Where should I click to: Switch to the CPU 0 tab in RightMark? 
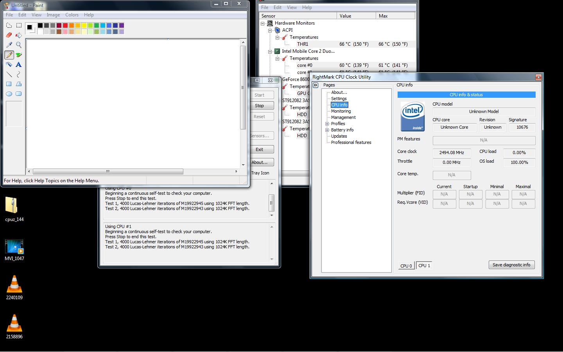[406, 266]
